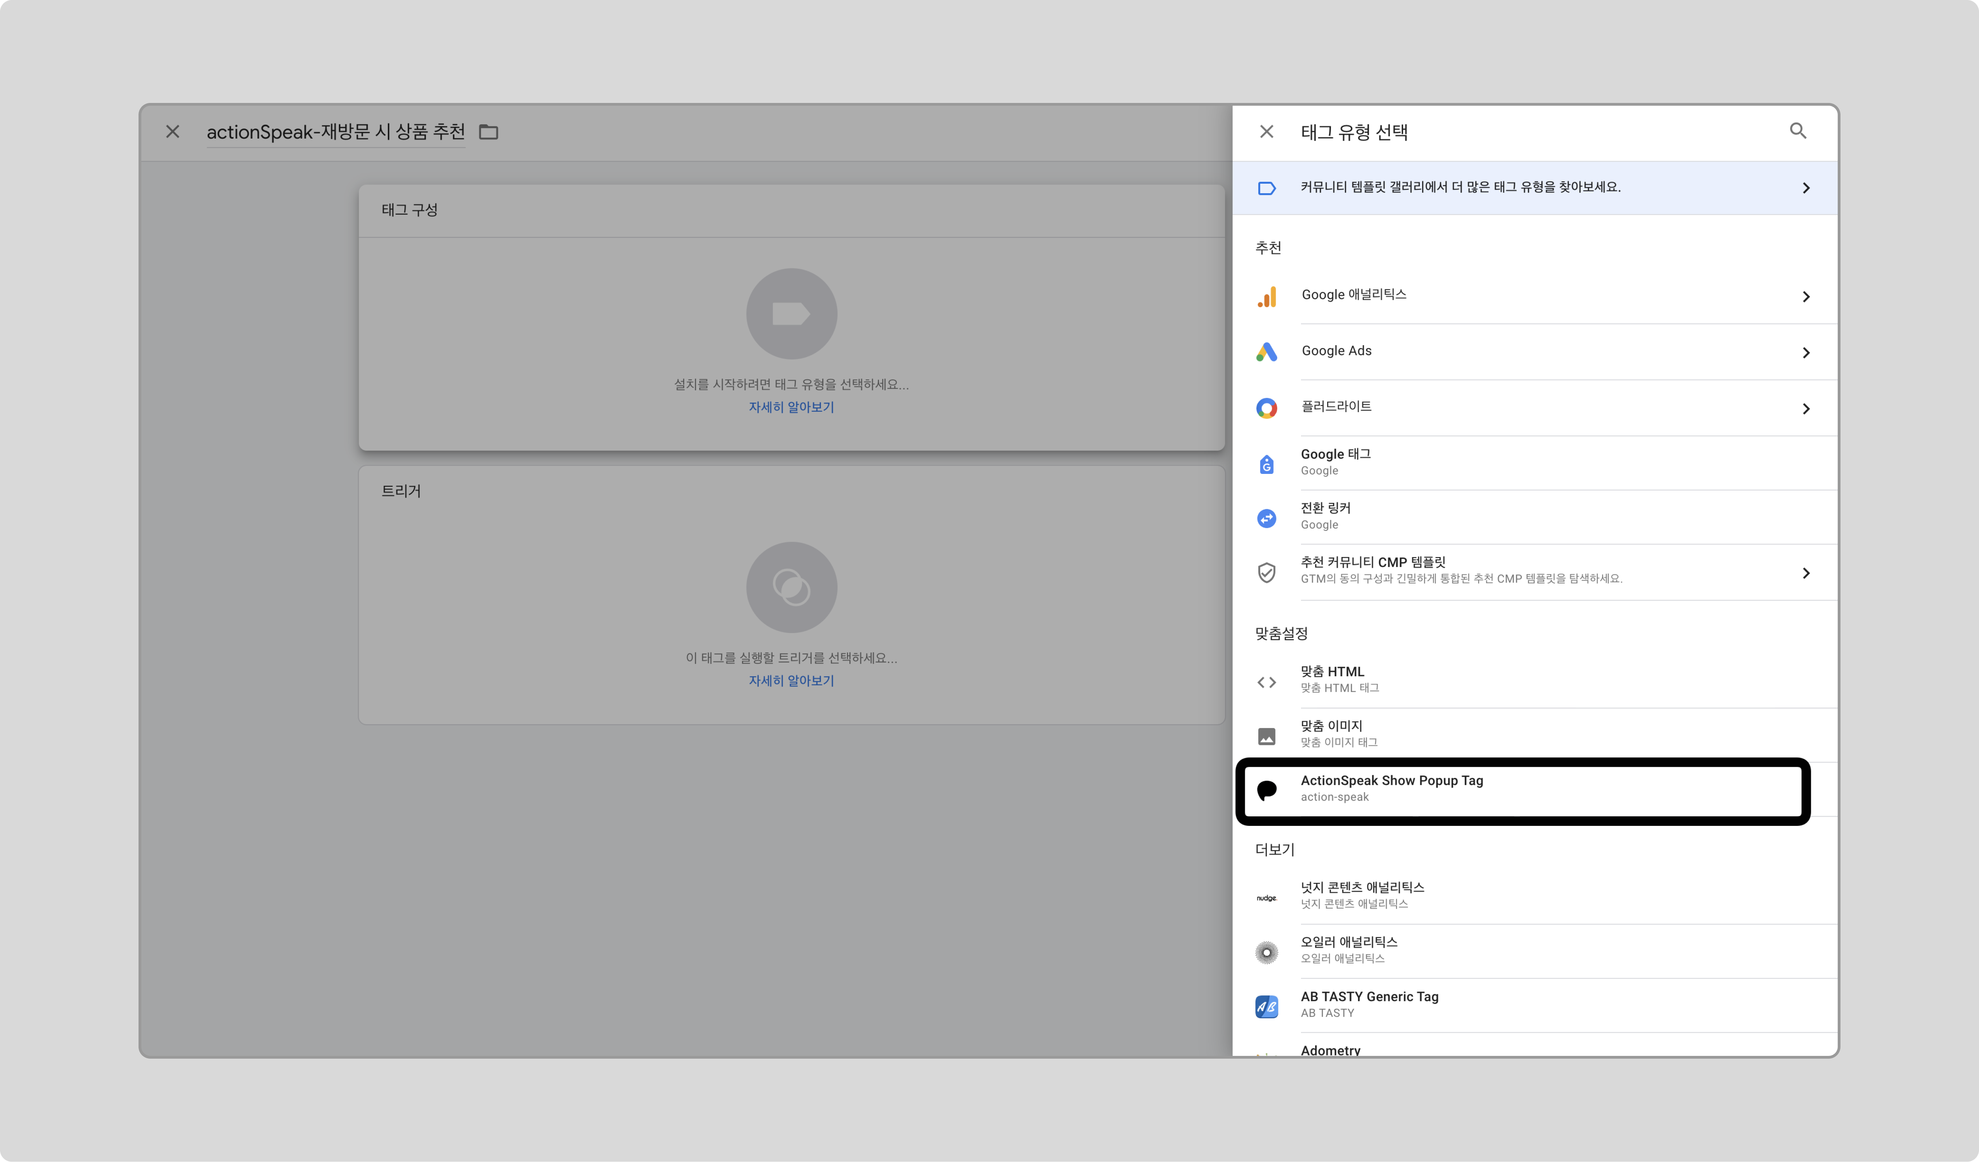Open Google Ads row label

pyautogui.click(x=1337, y=351)
